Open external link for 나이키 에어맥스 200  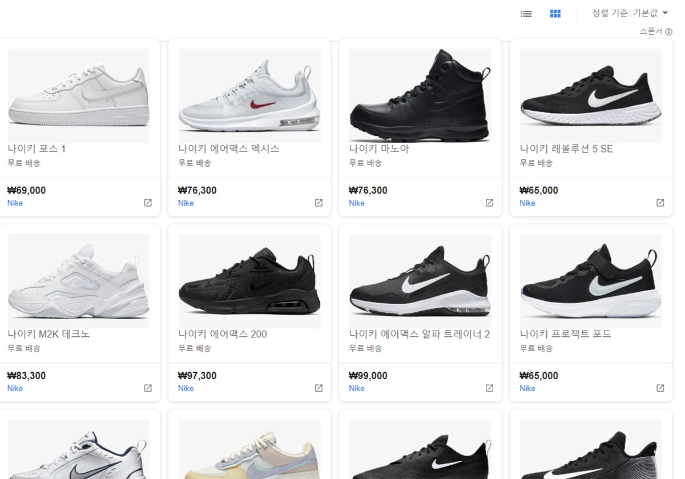tap(319, 388)
